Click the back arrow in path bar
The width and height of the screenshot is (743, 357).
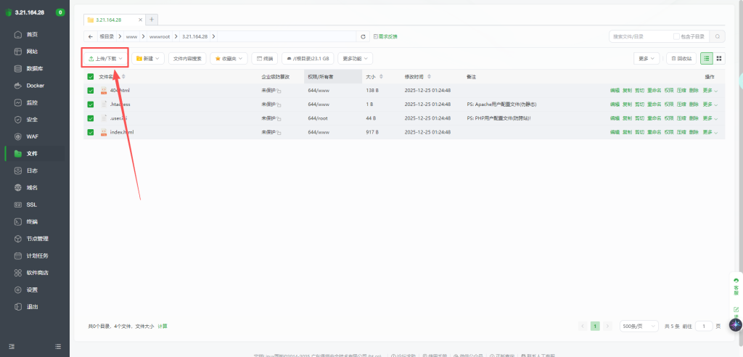click(91, 36)
